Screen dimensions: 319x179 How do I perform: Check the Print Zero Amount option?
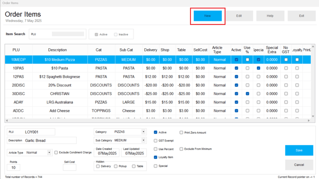(181, 133)
